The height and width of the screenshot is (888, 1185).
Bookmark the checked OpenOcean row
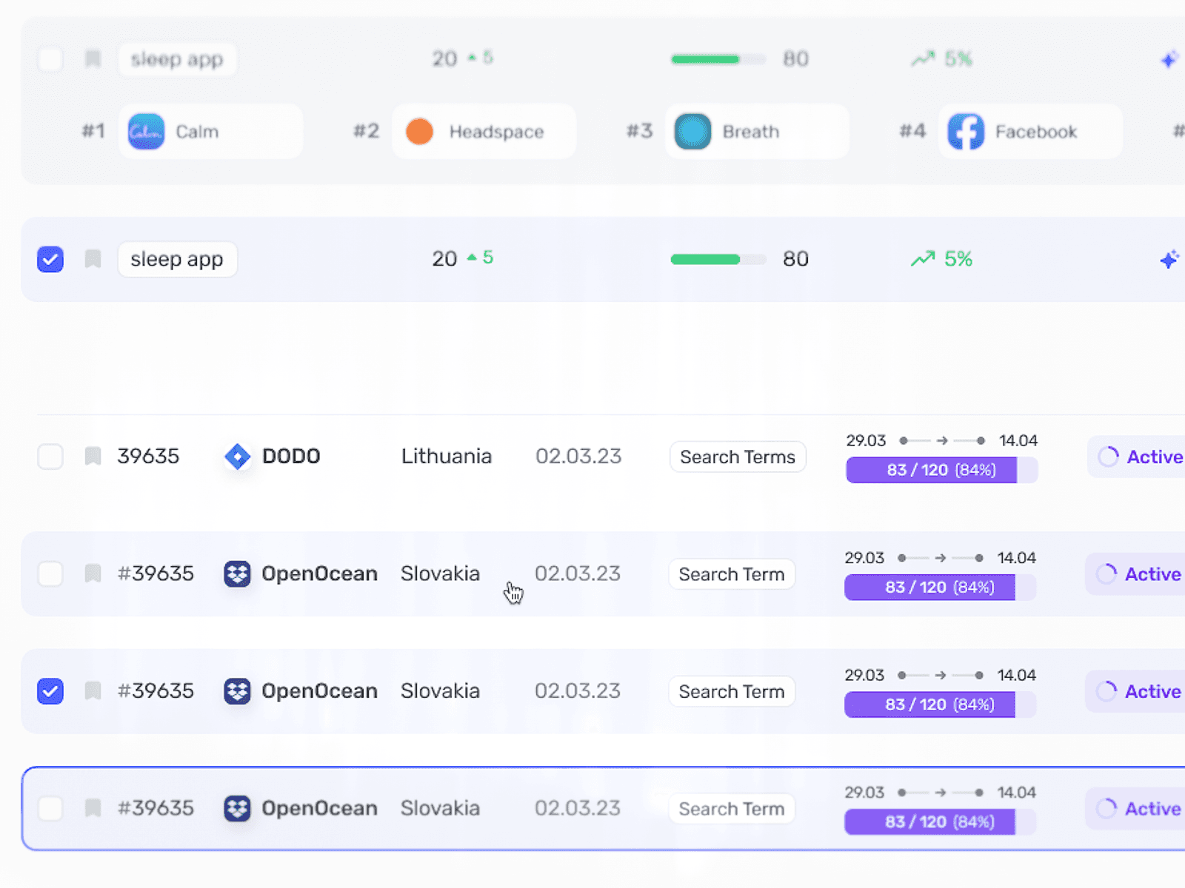tap(93, 691)
